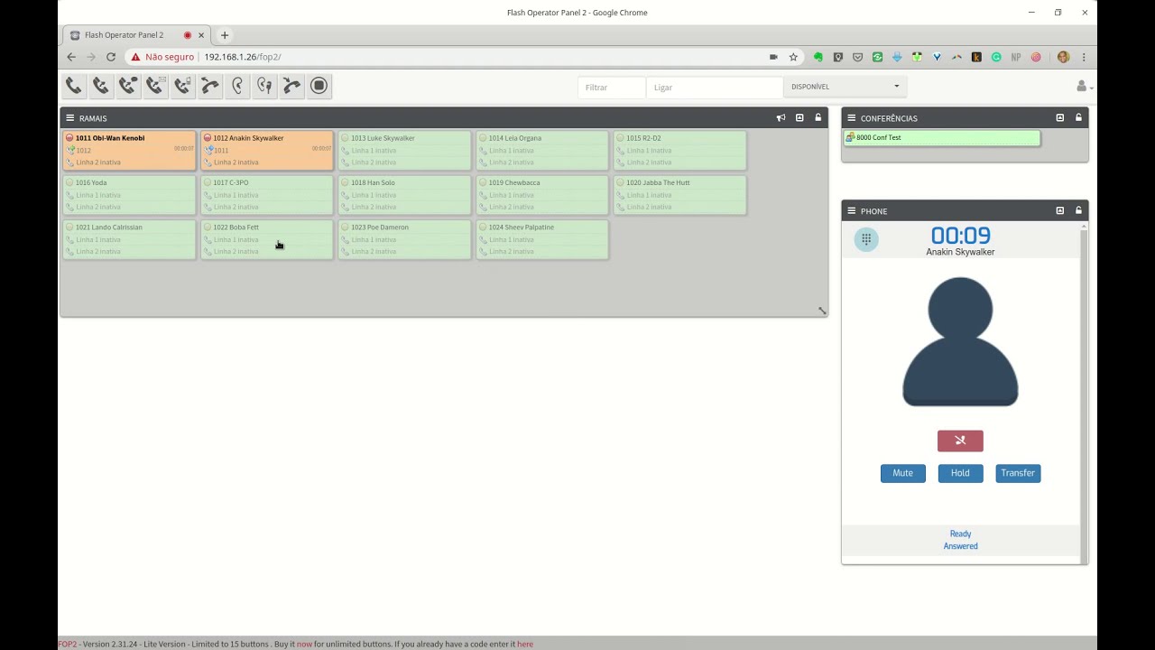
Task: Select extension 1016 Yoda
Action: tap(129, 195)
